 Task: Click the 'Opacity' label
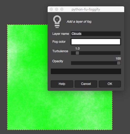click(58, 61)
